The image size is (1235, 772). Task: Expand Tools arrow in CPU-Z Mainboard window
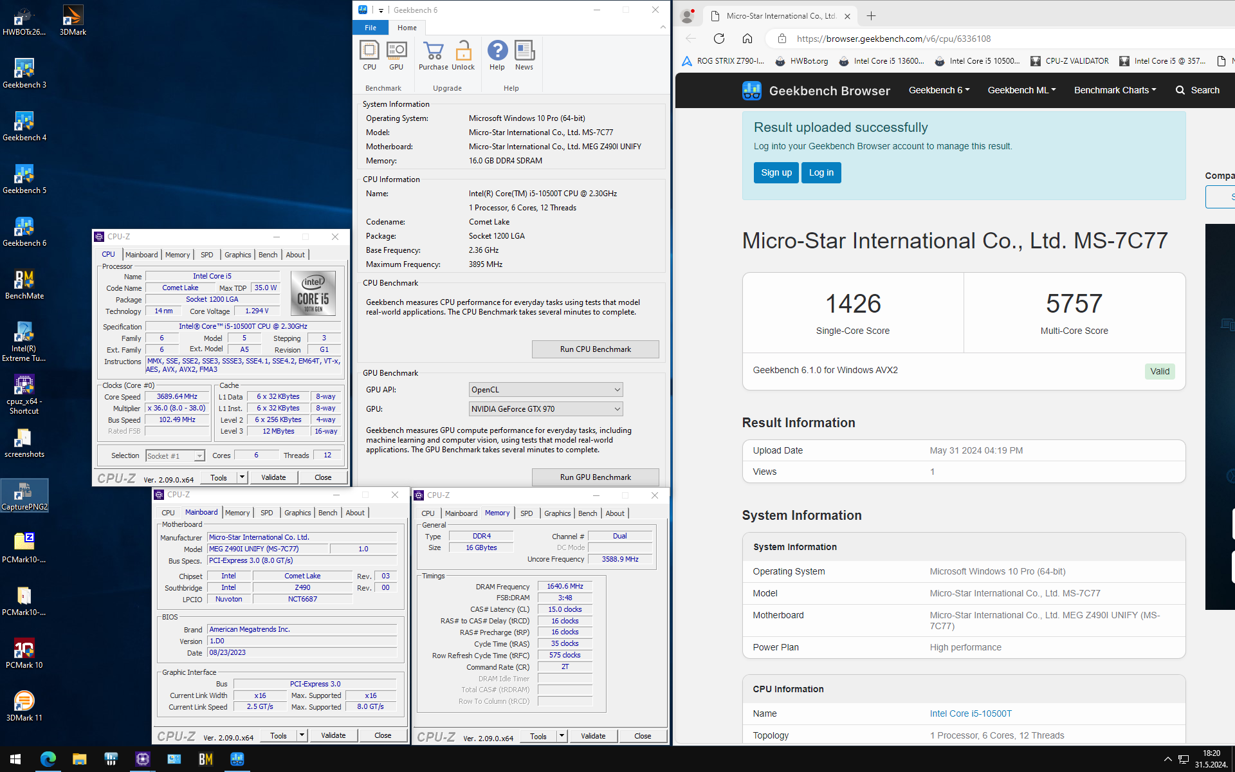[302, 735]
